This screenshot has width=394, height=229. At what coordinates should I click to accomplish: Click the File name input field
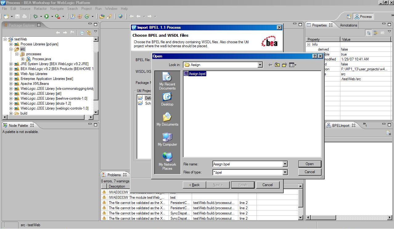pyautogui.click(x=248, y=164)
